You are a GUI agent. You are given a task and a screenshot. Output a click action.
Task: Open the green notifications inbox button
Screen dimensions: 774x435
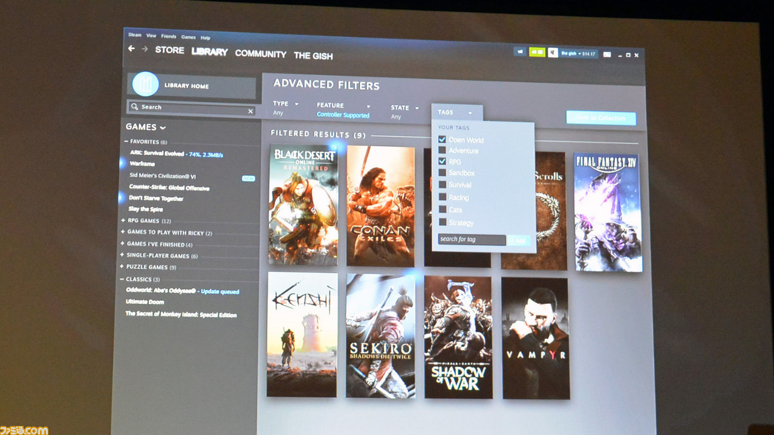point(537,53)
